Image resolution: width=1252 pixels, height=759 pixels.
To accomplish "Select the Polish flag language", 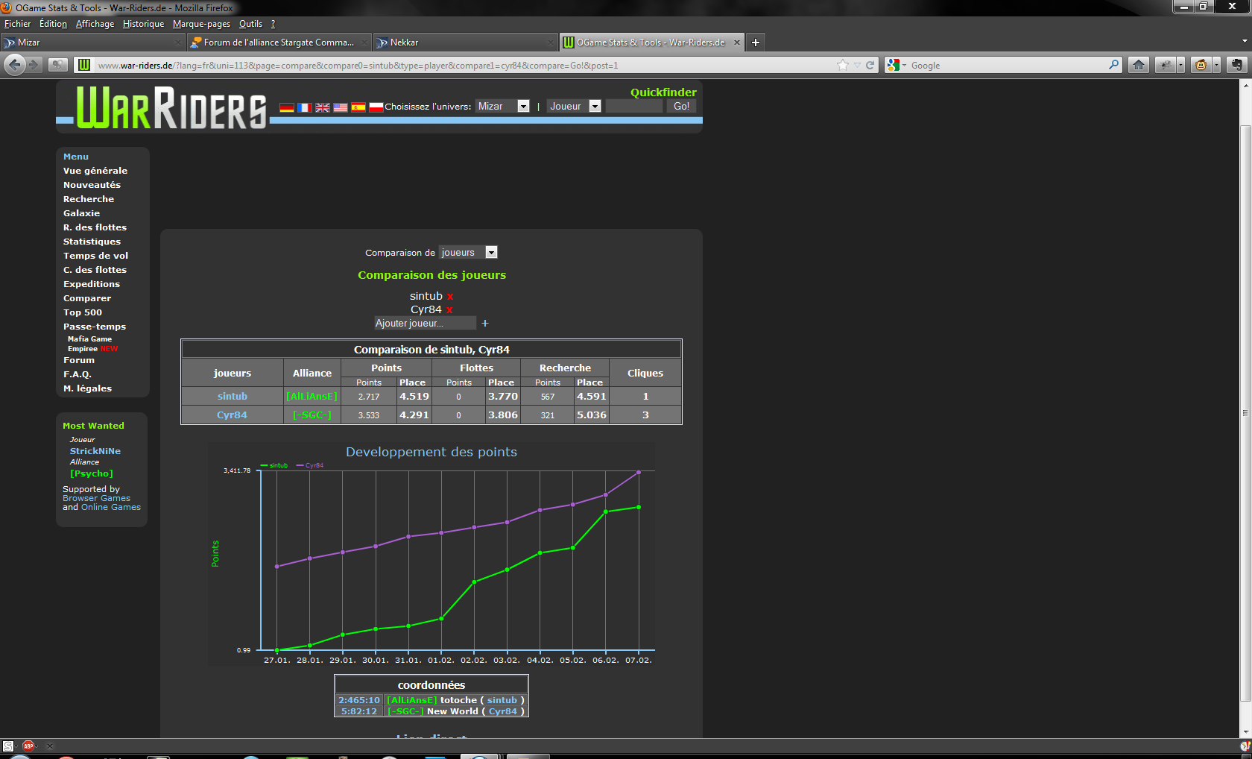I will click(x=376, y=107).
